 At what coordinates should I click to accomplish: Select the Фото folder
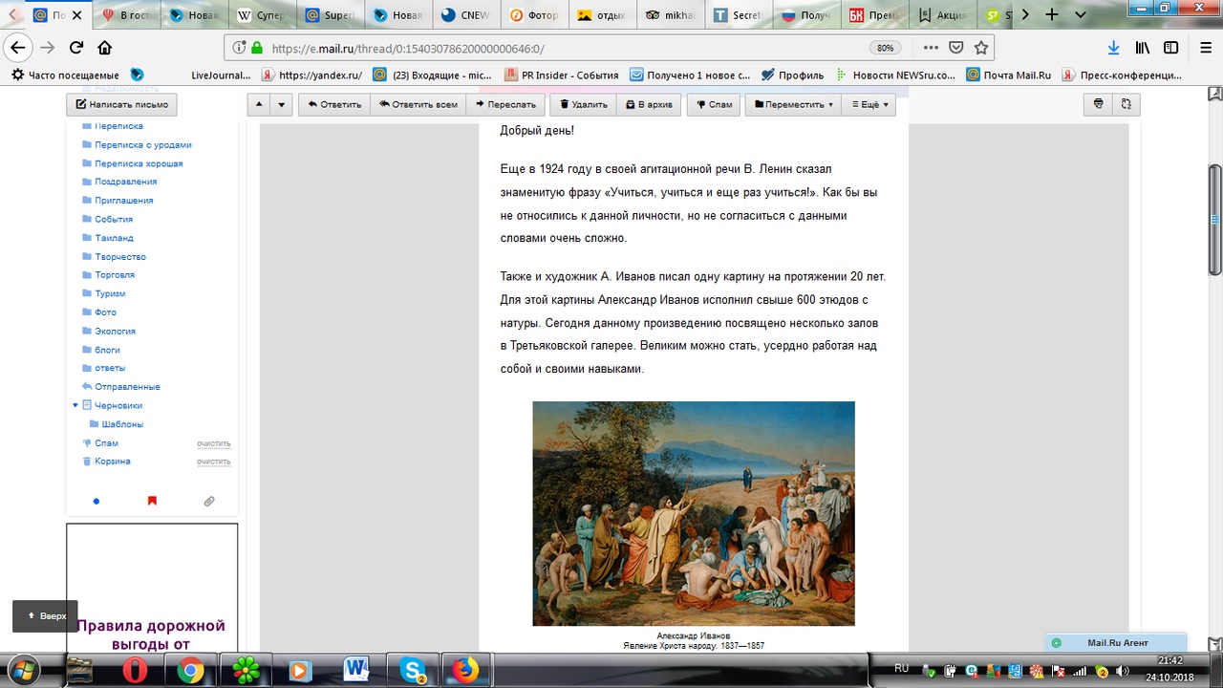105,312
